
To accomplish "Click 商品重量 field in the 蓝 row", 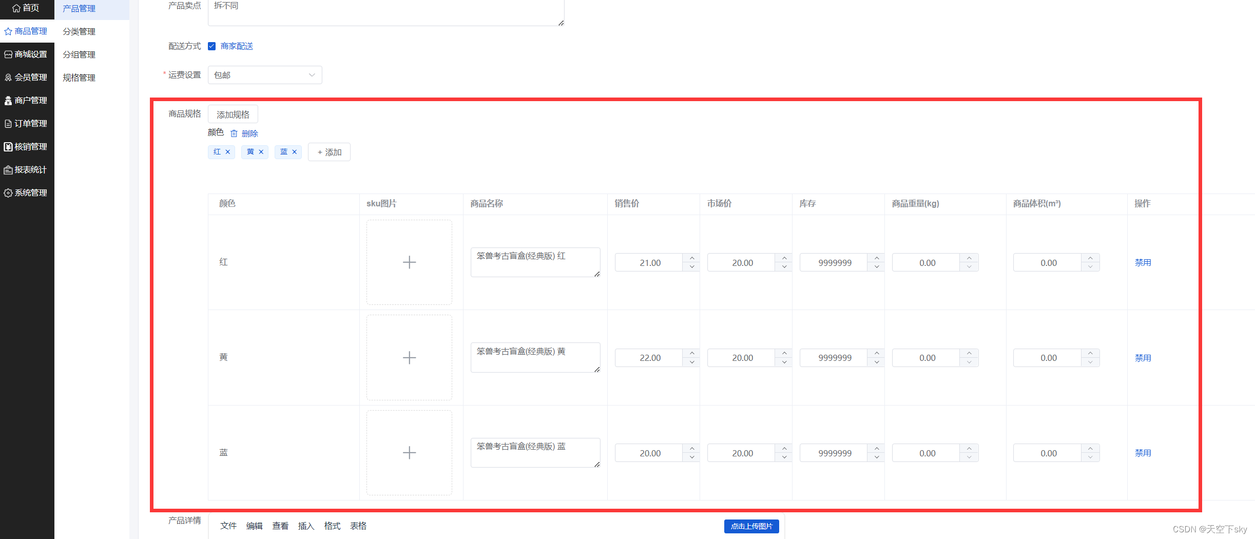I will 926,453.
